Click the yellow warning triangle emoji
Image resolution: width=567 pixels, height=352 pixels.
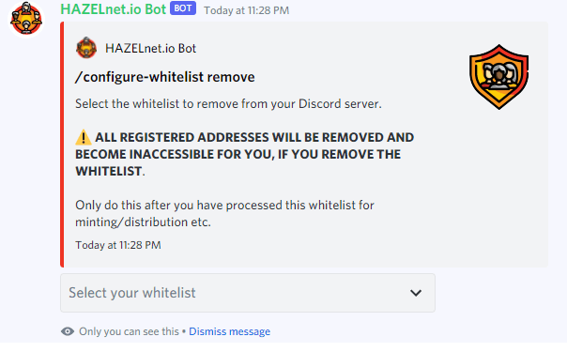[84, 137]
